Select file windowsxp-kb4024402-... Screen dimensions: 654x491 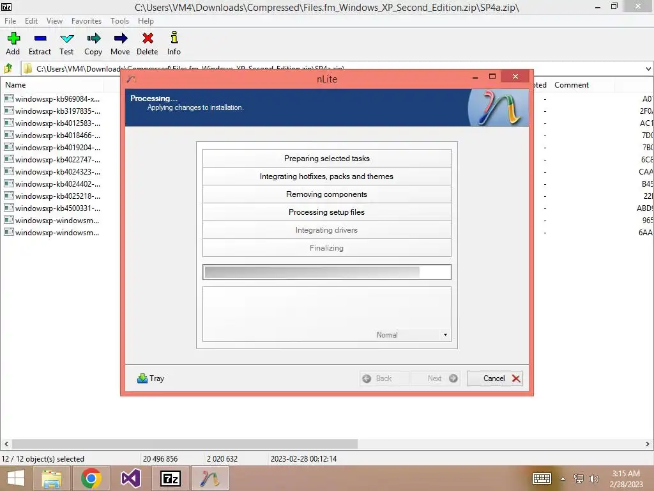tap(52, 183)
